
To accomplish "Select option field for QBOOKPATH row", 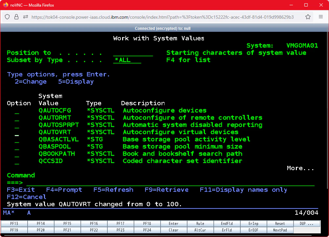I will (x=17, y=154).
